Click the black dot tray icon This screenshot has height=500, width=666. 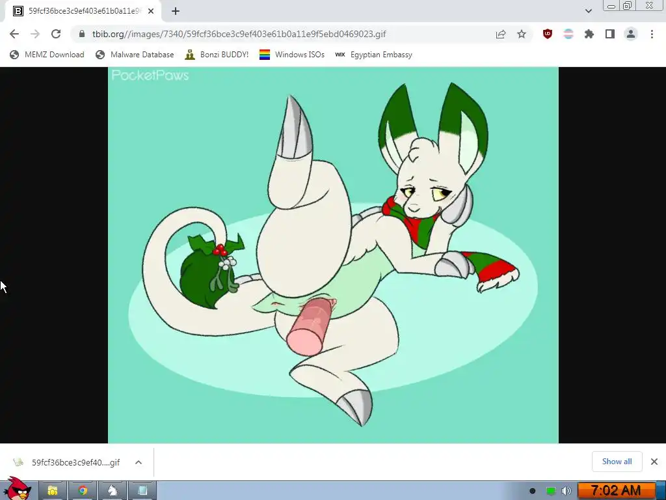coord(533,491)
